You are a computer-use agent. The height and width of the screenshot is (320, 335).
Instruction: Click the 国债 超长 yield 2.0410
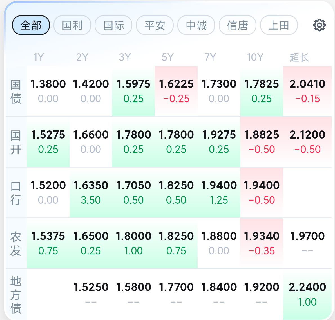(307, 91)
